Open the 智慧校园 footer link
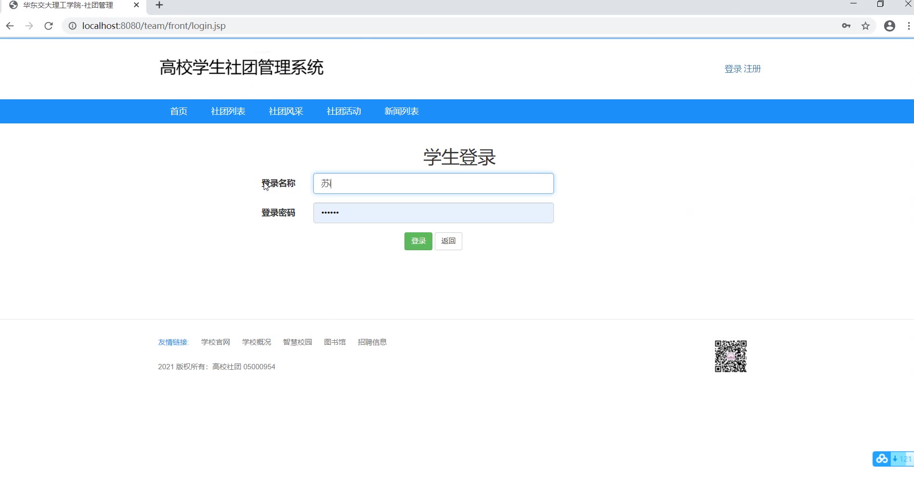This screenshot has width=914, height=484. (x=297, y=342)
